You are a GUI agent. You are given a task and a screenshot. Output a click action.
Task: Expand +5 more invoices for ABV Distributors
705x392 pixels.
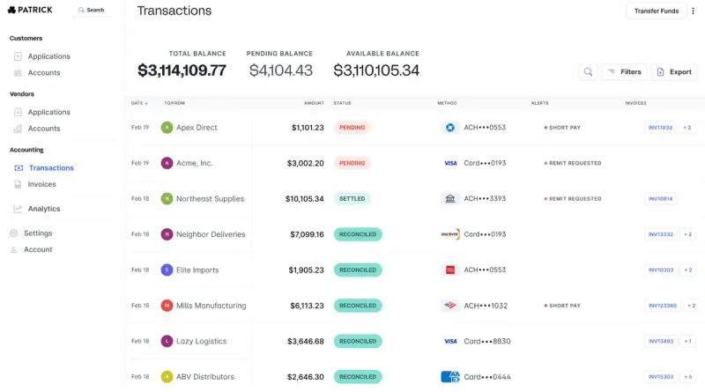pyautogui.click(x=688, y=377)
